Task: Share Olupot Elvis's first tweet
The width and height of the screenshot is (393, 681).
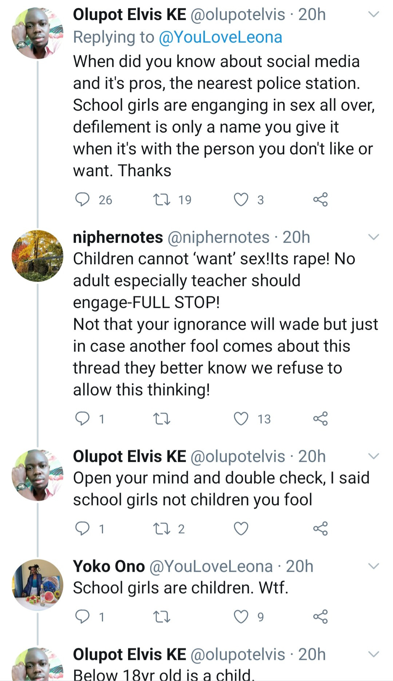Action: [x=320, y=199]
